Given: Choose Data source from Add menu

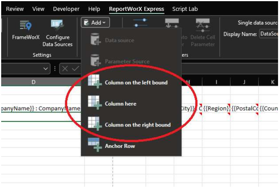Looking at the screenshot, I should click(131, 40).
